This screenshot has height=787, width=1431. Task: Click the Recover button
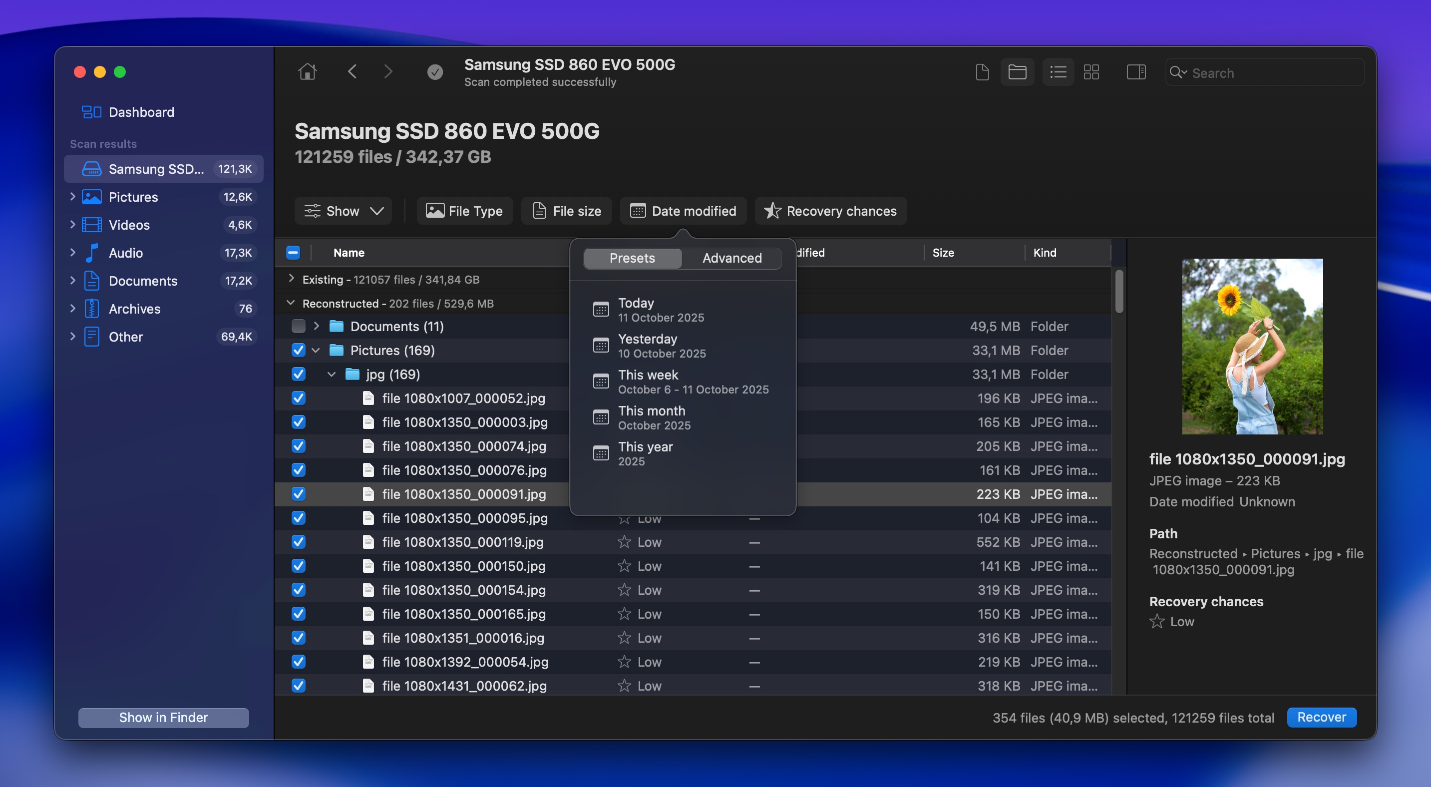coord(1322,717)
